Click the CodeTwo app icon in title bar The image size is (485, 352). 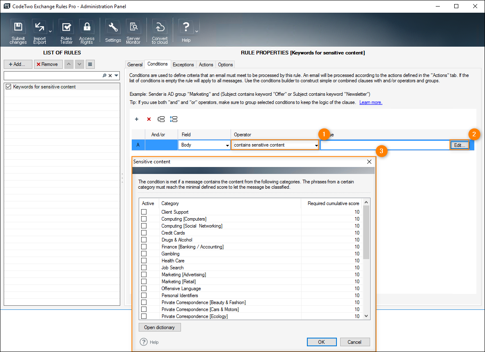coord(7,6)
